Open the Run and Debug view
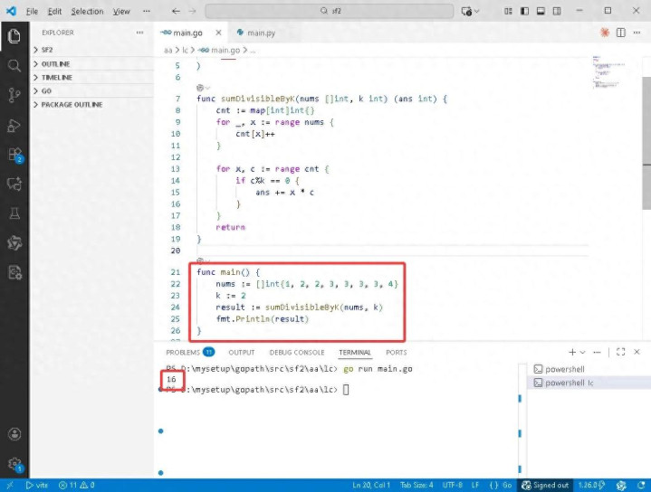651x492 pixels. [14, 125]
